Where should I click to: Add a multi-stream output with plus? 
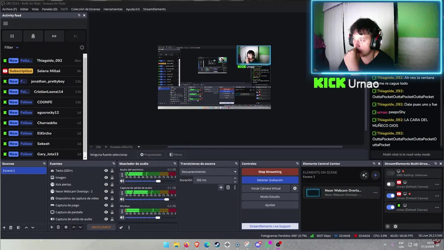coord(388,226)
